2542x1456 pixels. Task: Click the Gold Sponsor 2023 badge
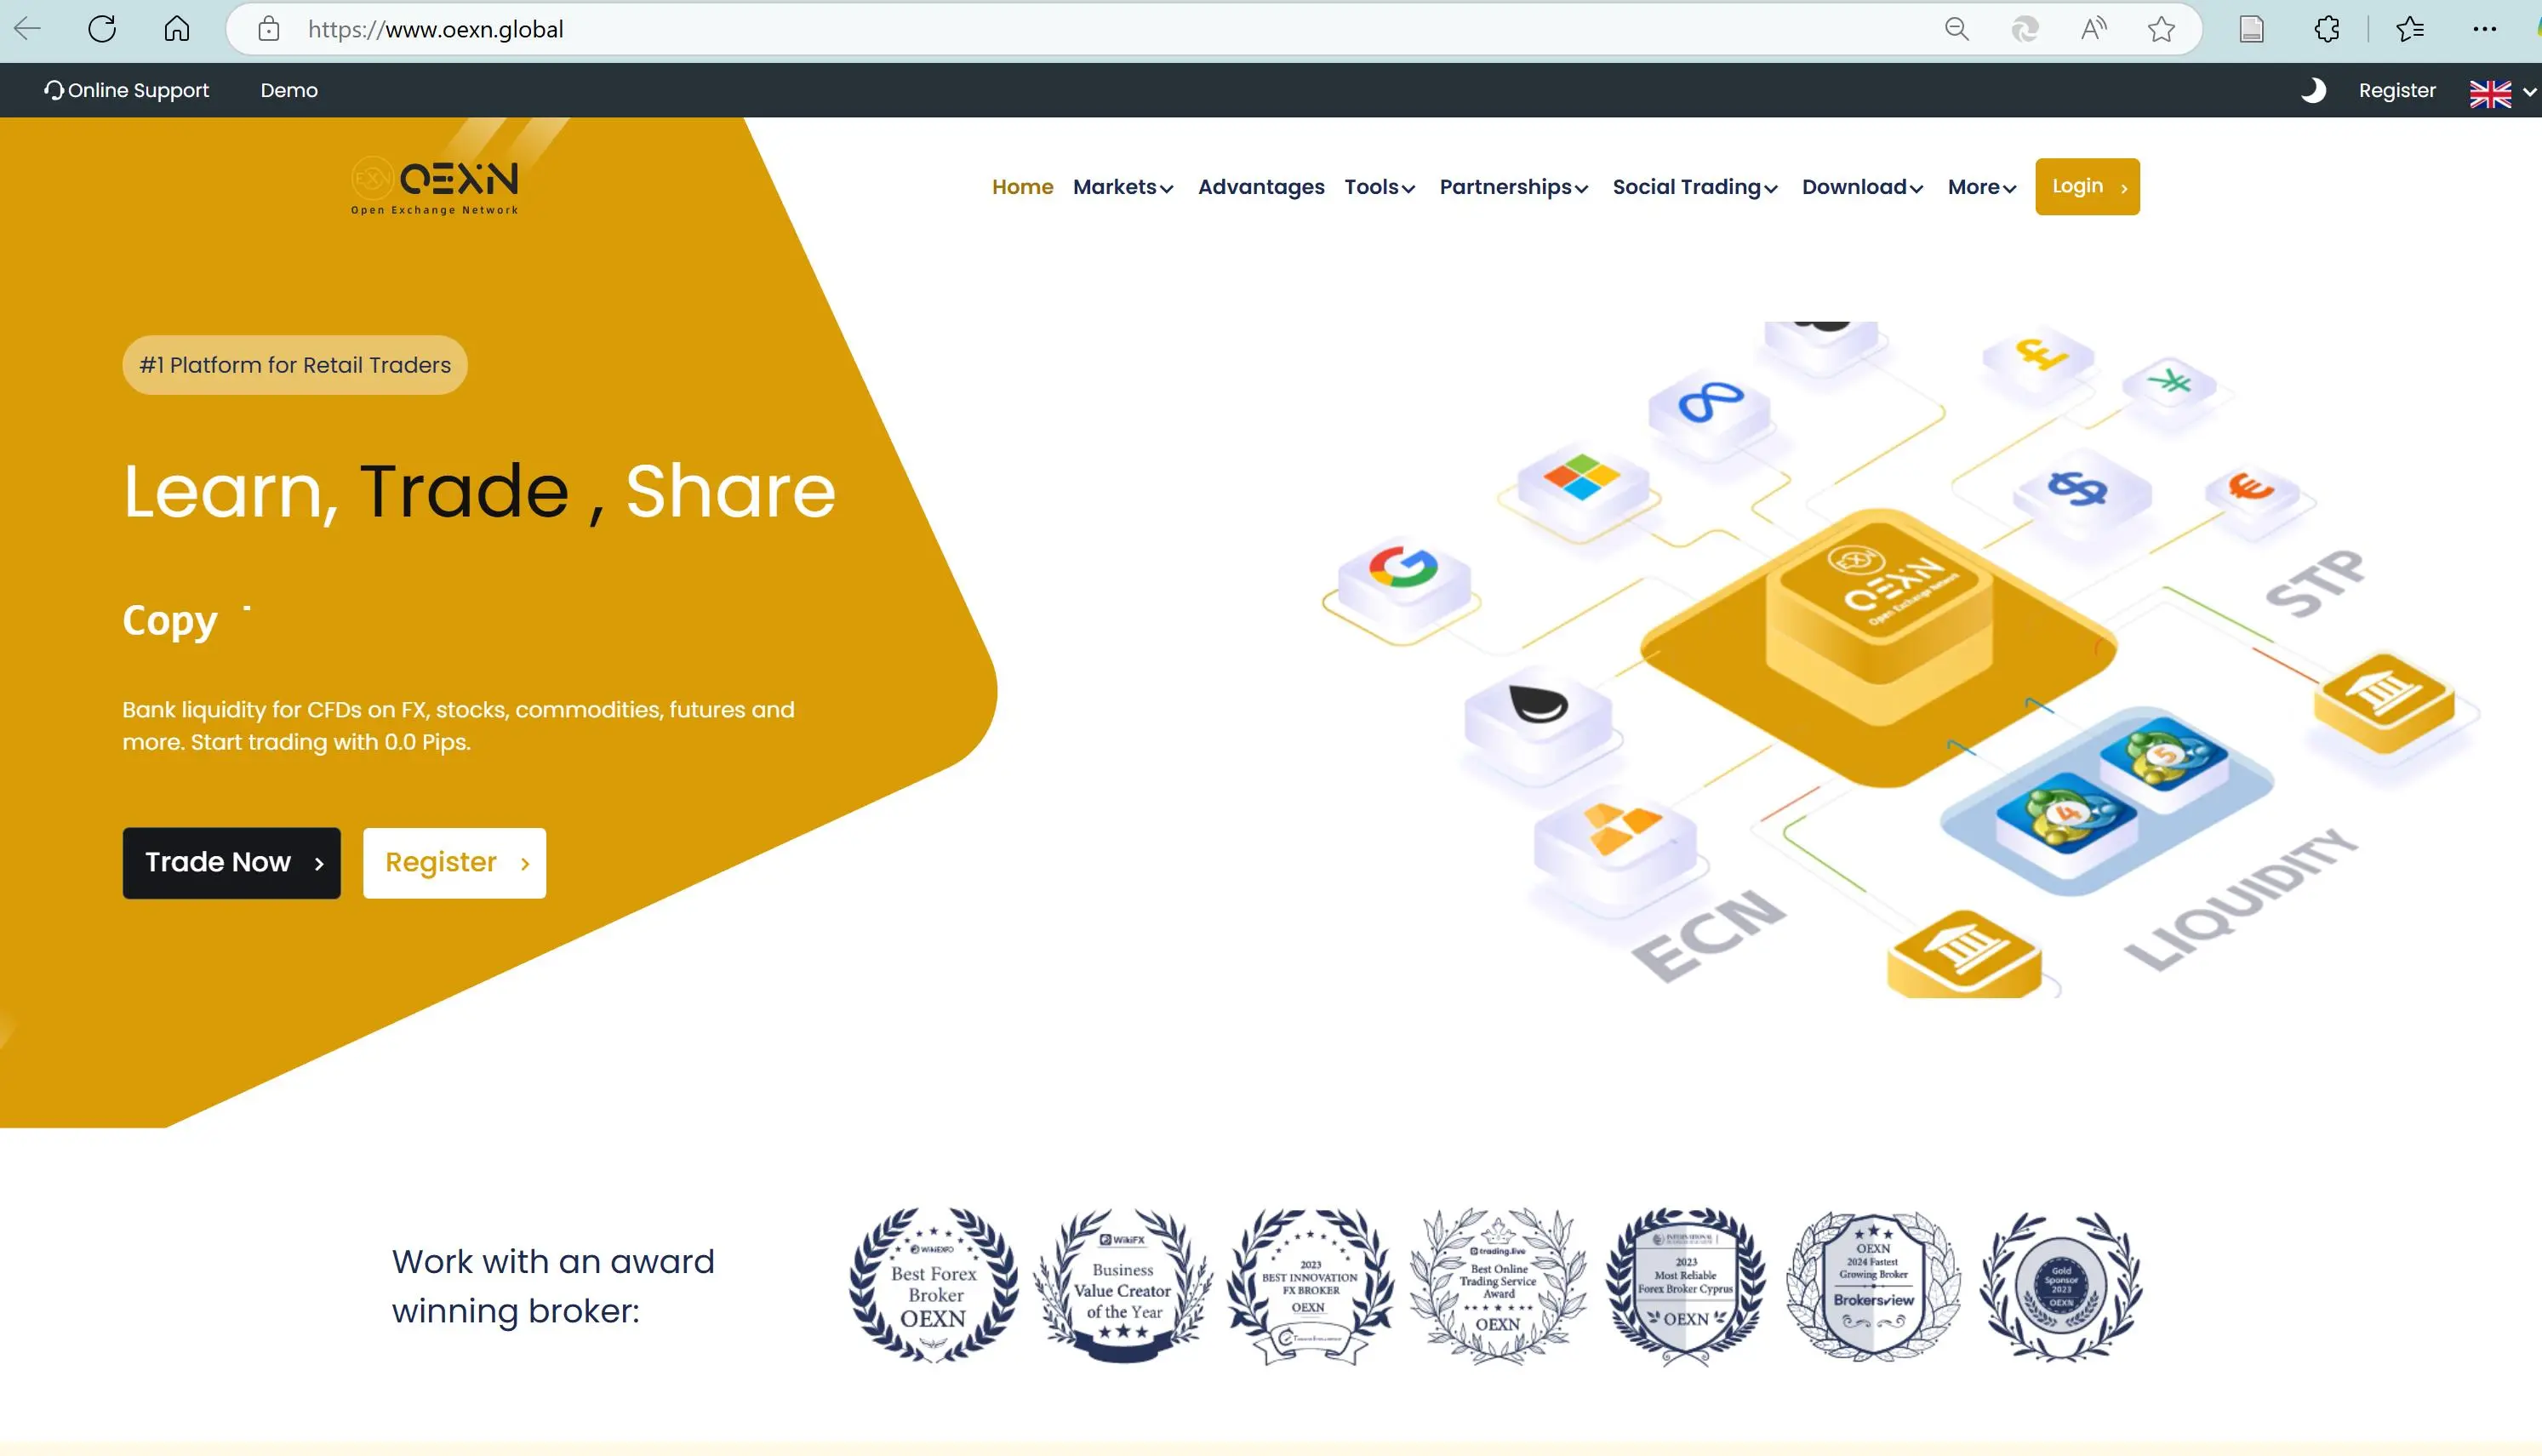point(2061,1286)
